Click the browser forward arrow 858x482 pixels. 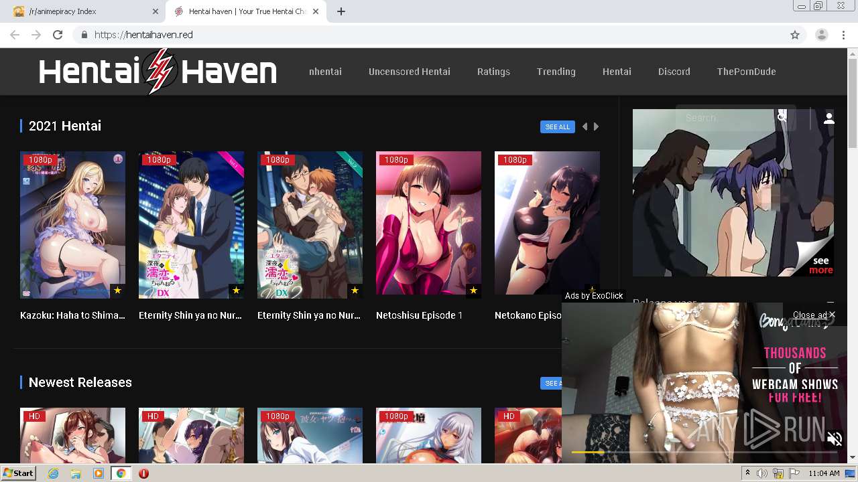click(x=36, y=35)
